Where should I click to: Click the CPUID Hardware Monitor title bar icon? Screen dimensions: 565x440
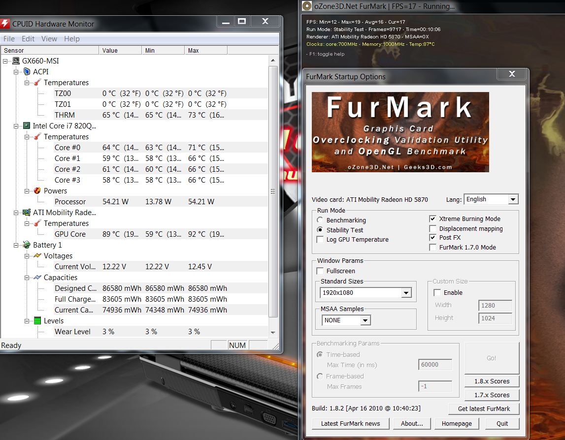[5, 24]
